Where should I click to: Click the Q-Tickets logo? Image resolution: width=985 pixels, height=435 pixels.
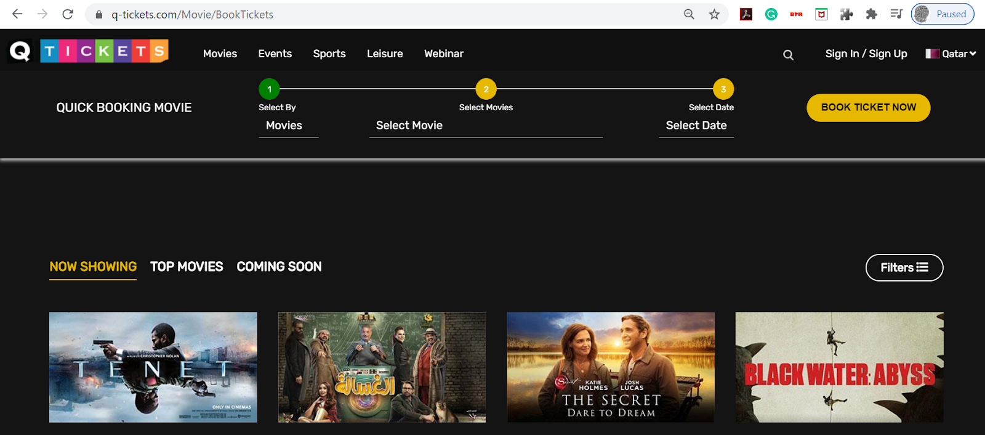pyautogui.click(x=89, y=51)
